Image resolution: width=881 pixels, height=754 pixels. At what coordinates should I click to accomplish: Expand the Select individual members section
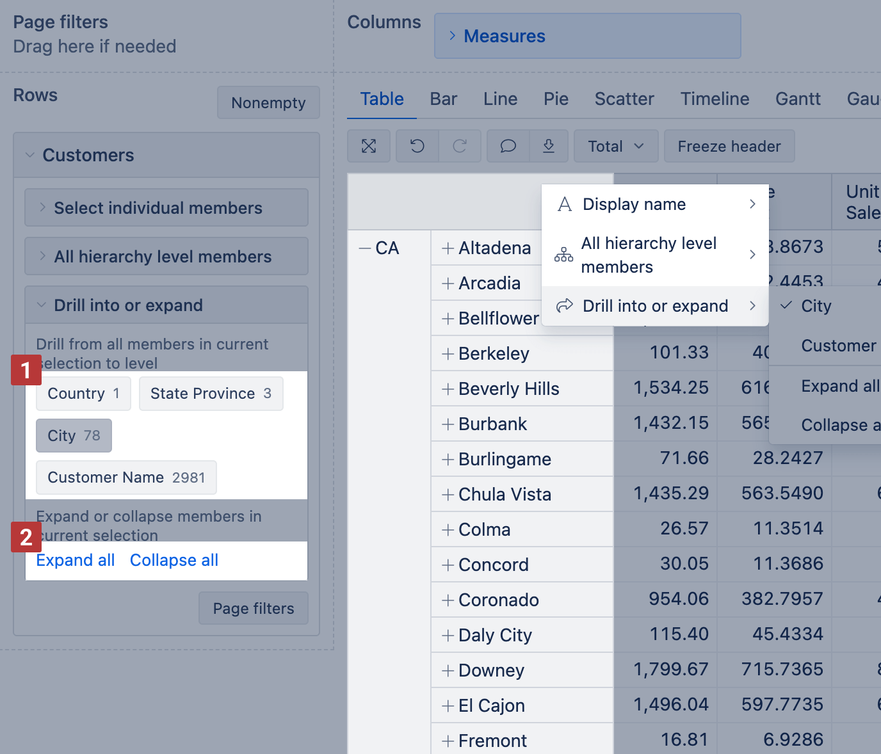(x=158, y=208)
